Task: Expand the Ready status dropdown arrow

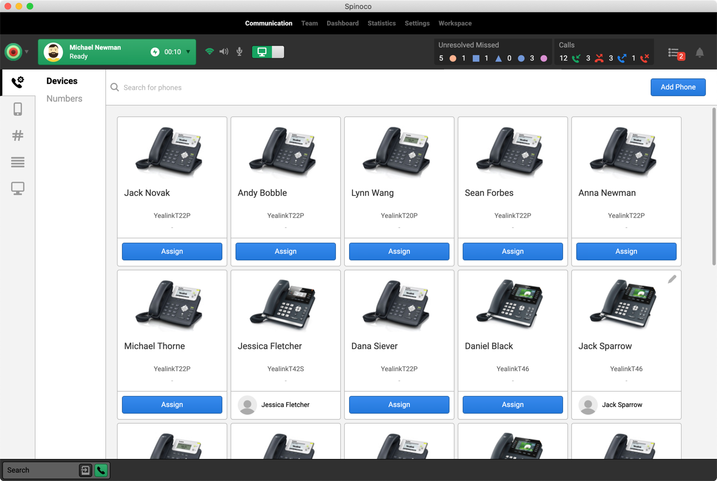Action: [x=188, y=52]
